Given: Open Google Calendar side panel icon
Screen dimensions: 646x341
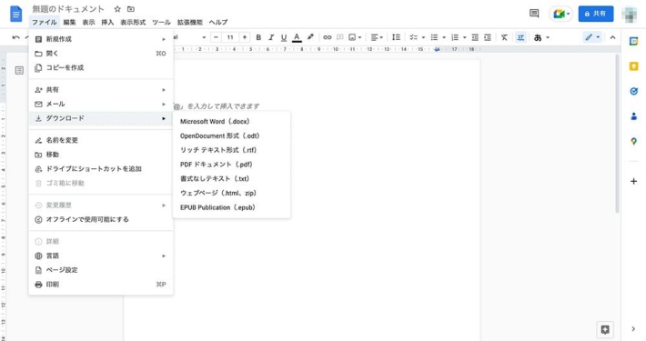Looking at the screenshot, I should 633,41.
